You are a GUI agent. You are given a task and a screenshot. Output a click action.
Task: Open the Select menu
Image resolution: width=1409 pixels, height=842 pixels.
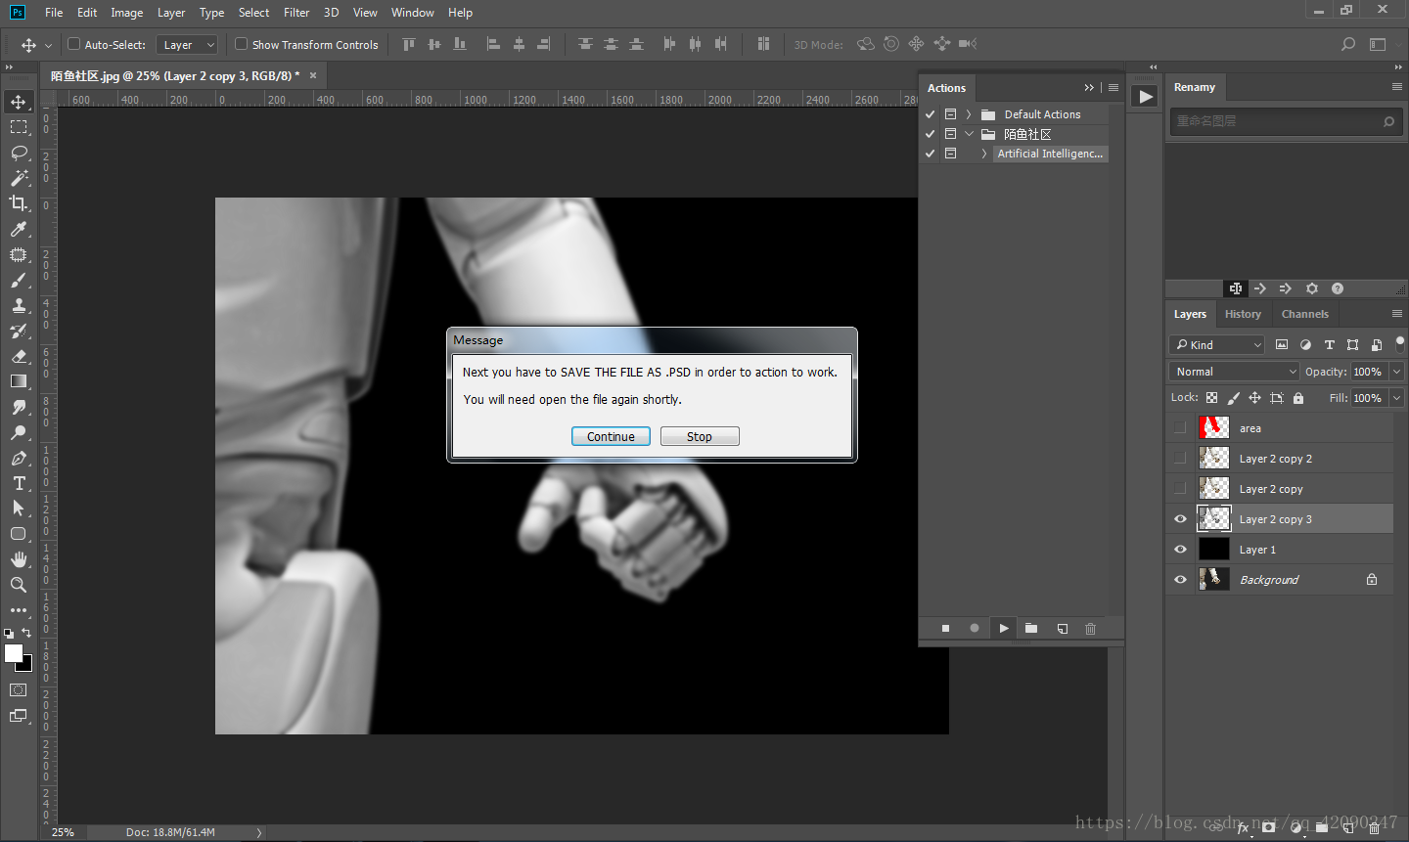tap(253, 13)
